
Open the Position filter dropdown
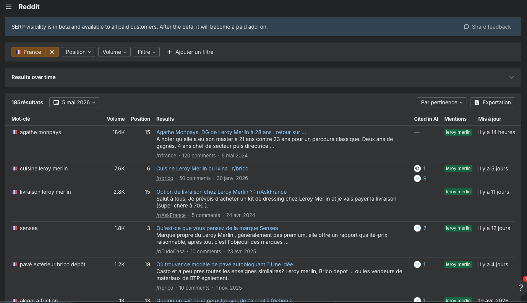pos(78,52)
